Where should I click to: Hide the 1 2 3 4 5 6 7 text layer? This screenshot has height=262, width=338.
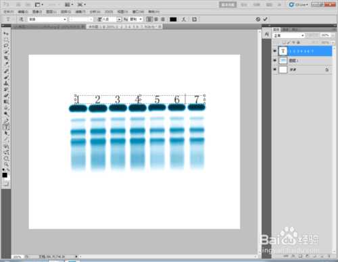(x=274, y=51)
